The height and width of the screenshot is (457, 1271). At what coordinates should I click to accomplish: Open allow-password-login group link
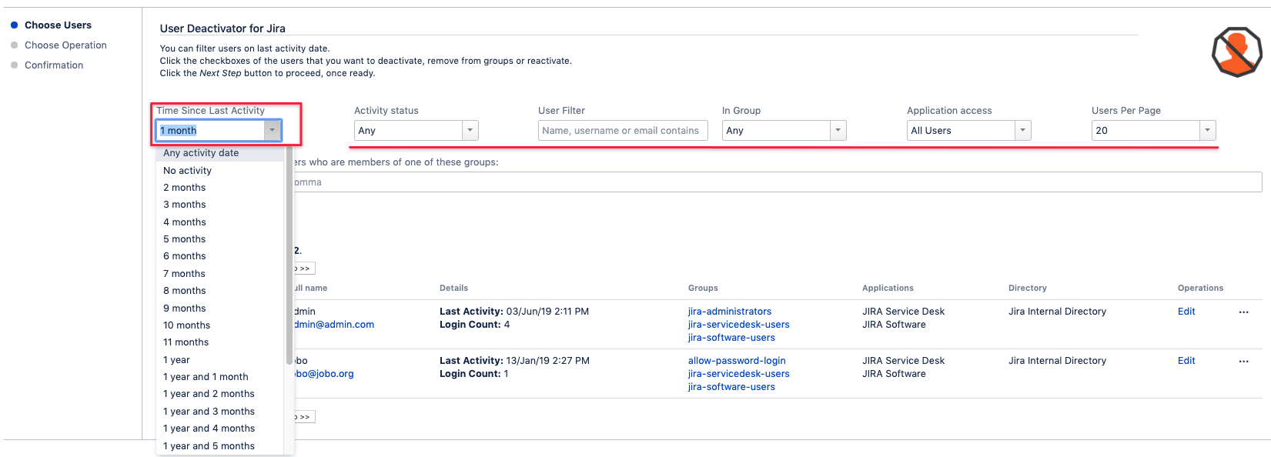737,361
